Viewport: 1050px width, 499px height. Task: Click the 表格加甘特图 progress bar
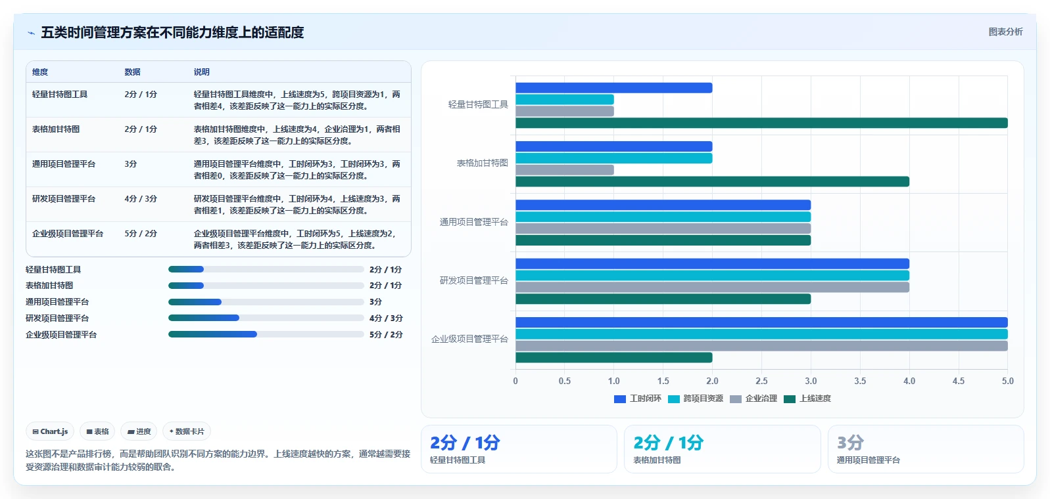tap(266, 286)
